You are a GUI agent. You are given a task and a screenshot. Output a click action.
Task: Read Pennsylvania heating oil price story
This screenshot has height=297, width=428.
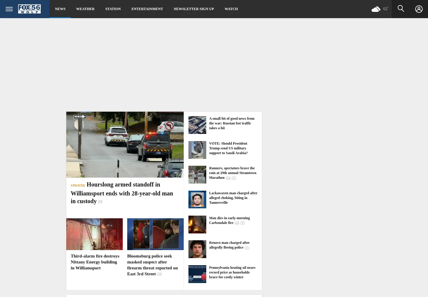(x=232, y=272)
